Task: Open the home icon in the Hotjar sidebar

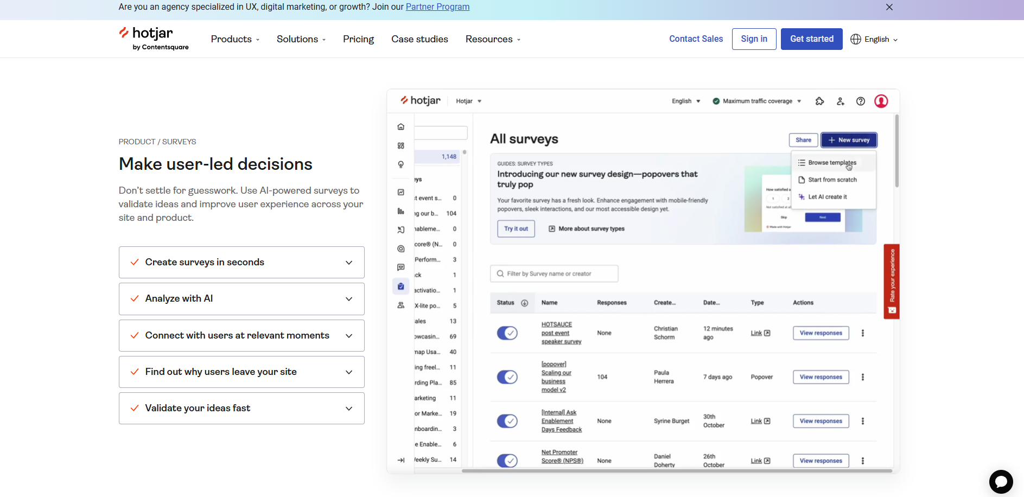Action: [401, 126]
